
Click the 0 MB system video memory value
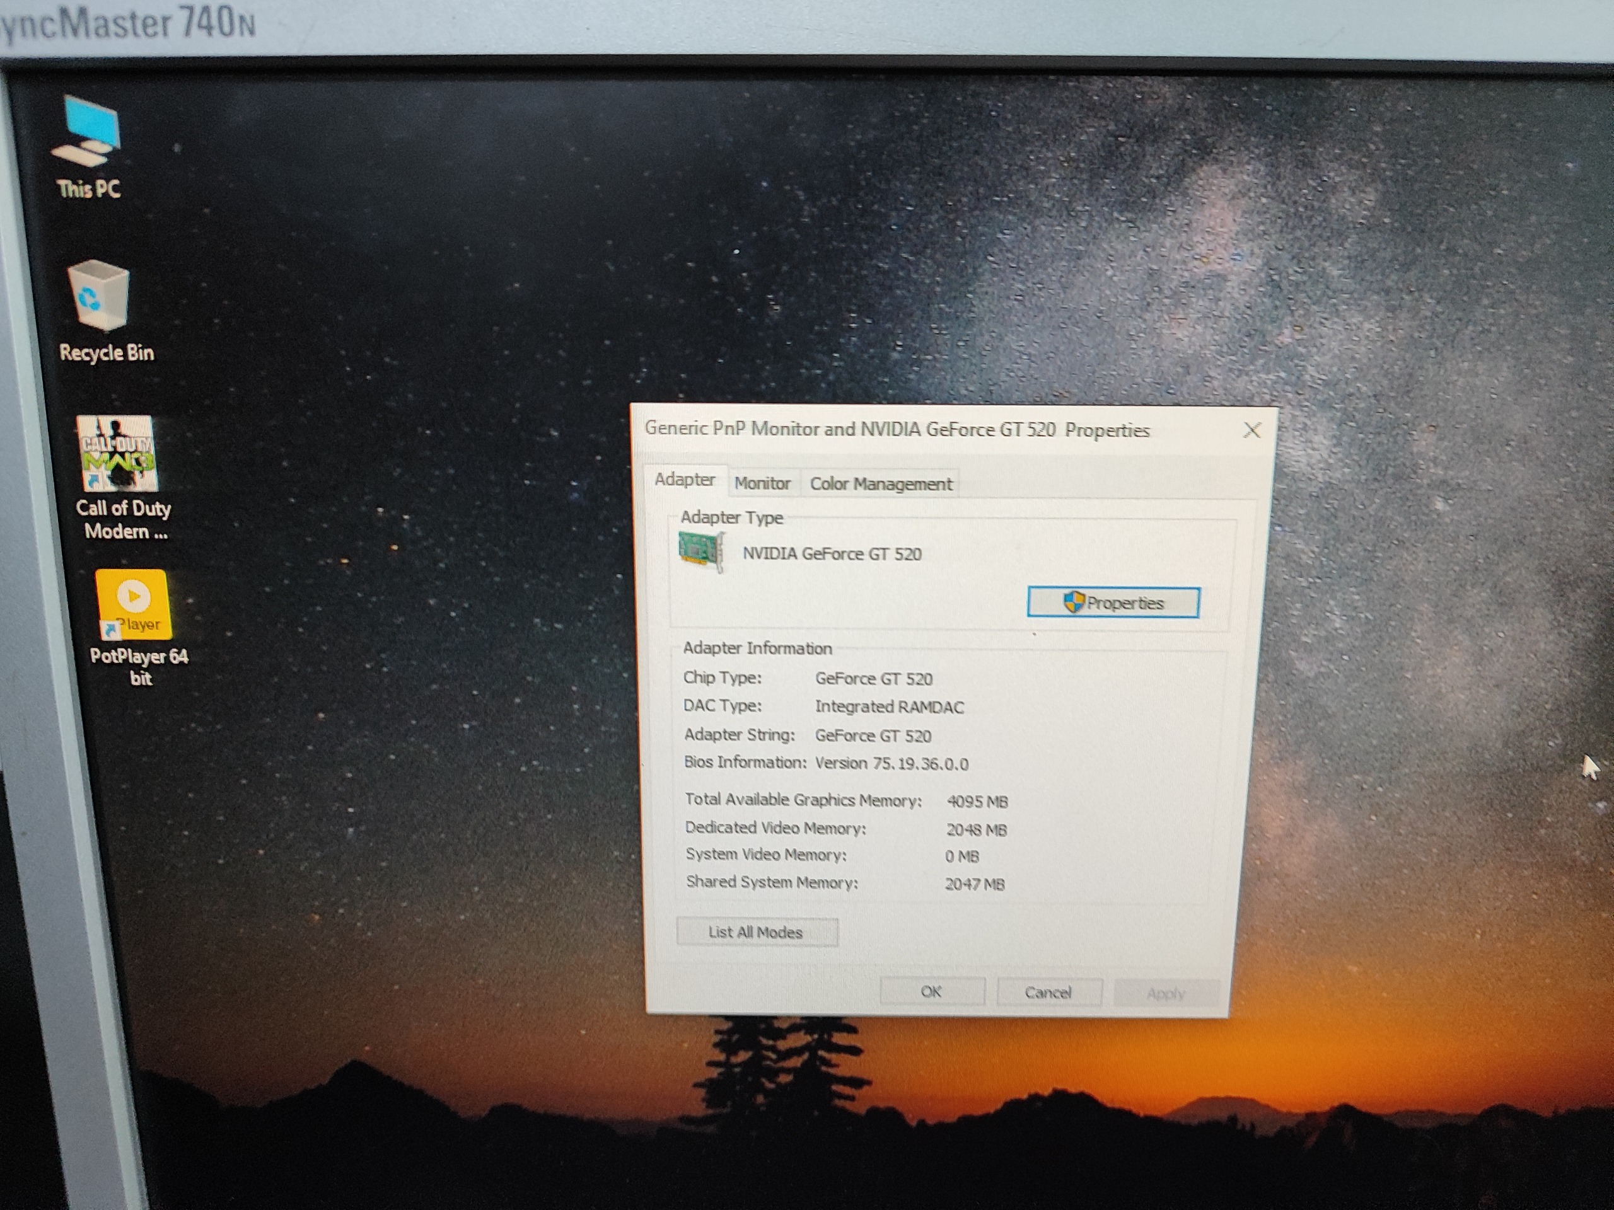click(961, 856)
